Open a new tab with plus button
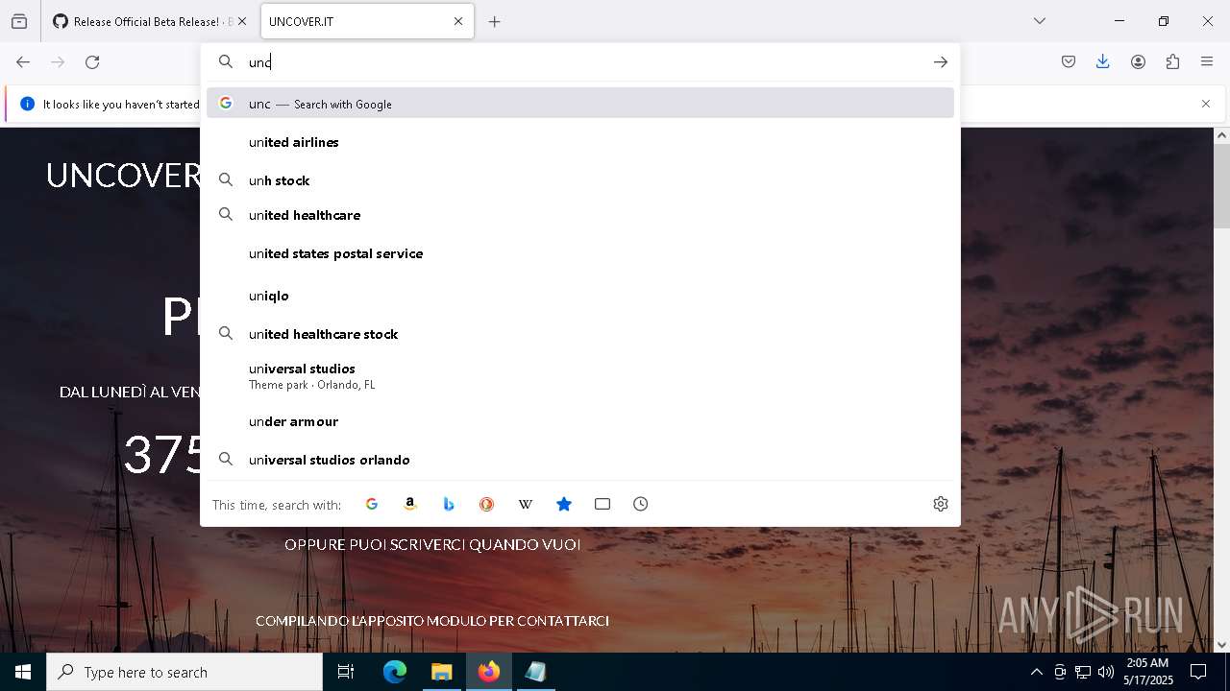Viewport: 1230px width, 691px height. [494, 21]
